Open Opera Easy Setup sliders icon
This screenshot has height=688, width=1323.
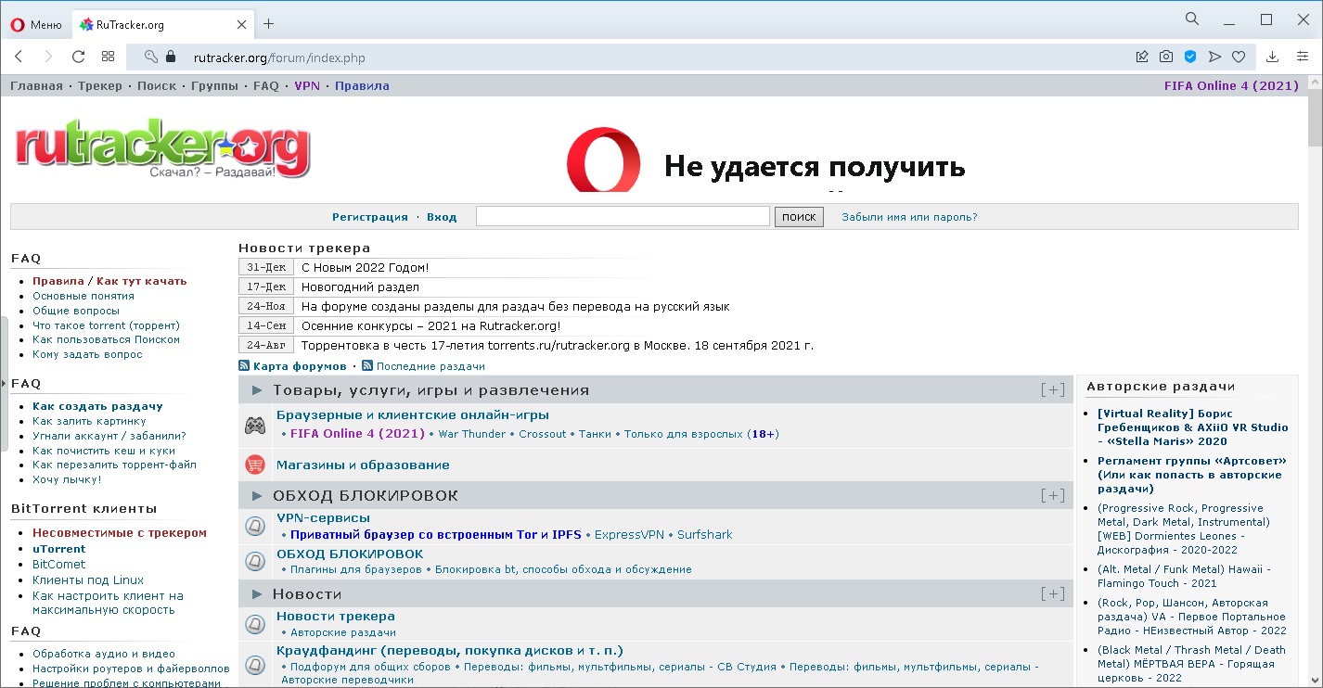pos(1302,57)
